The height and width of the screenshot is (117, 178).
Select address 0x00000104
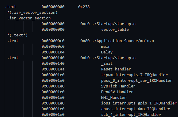tap(53, 52)
